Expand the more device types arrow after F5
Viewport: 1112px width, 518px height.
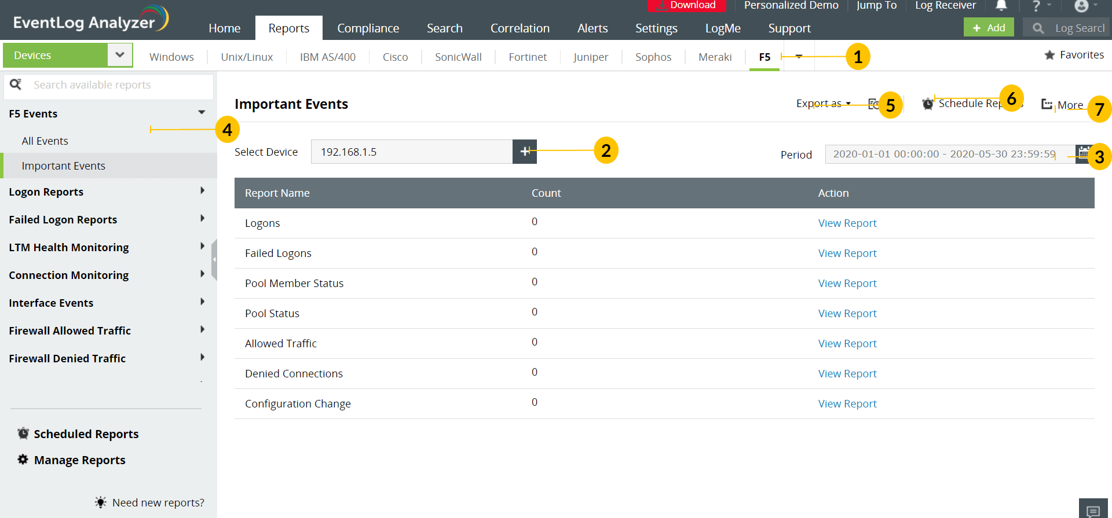(x=799, y=56)
